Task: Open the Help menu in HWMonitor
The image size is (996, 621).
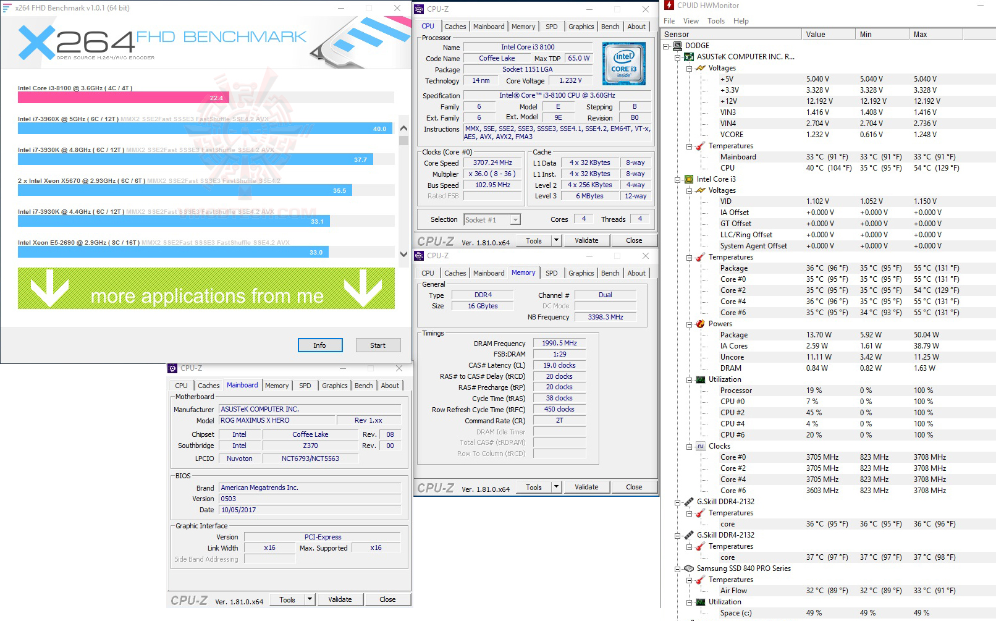Action: coord(741,21)
